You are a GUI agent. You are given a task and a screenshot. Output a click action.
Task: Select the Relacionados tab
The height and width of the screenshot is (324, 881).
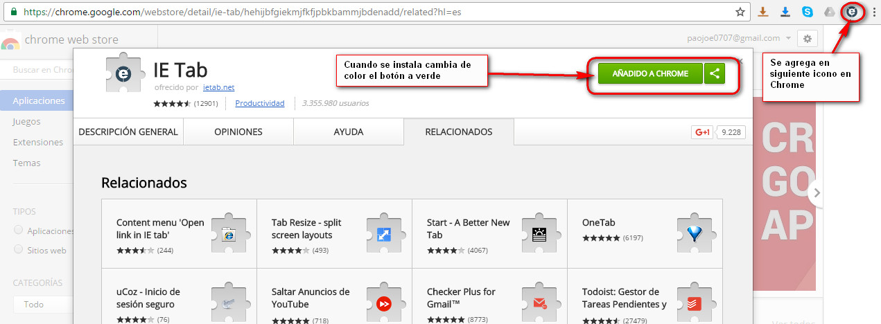coord(459,132)
